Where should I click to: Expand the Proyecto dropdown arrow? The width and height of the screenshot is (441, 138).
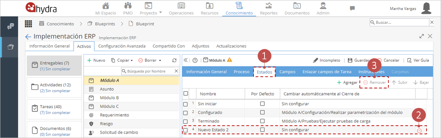(161, 13)
